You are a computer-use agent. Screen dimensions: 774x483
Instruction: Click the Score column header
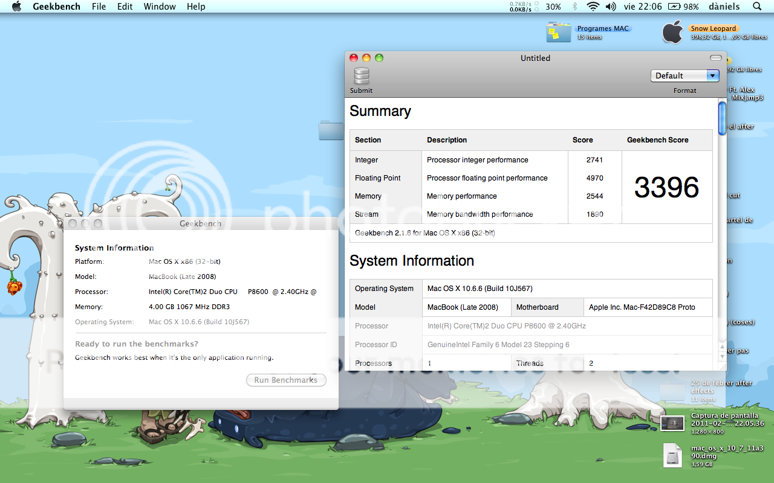click(x=583, y=140)
